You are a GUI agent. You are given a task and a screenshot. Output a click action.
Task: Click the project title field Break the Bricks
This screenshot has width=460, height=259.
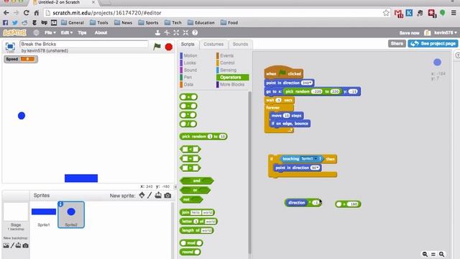pos(84,44)
